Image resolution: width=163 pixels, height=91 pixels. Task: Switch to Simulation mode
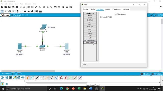click(157, 74)
